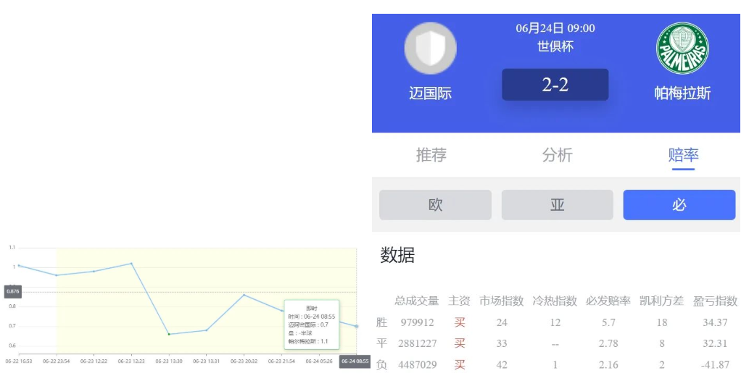Screen dimensions: 749x381
Task: Click the highlighted 06-24 08:55 axis label
Action: coord(355,361)
